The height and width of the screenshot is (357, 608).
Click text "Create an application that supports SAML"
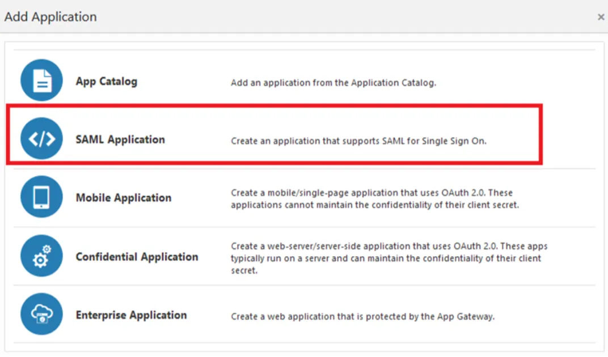pos(318,141)
